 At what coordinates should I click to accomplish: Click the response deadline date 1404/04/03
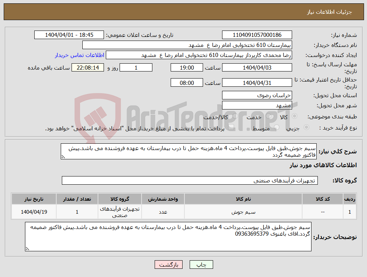pos(257,68)
